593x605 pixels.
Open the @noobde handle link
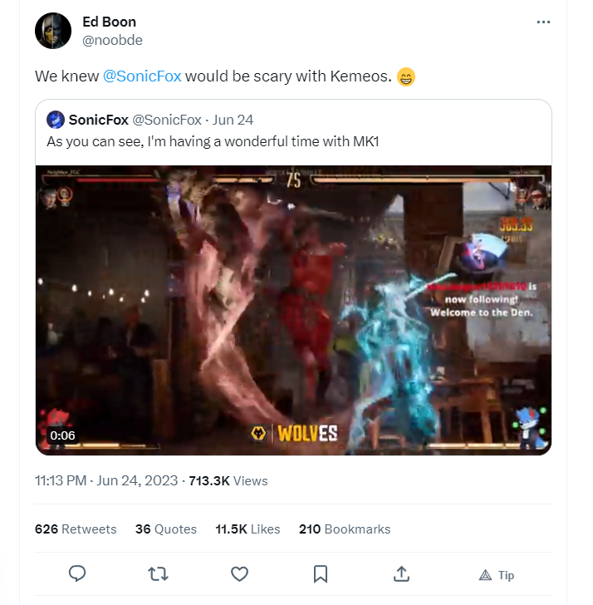112,40
